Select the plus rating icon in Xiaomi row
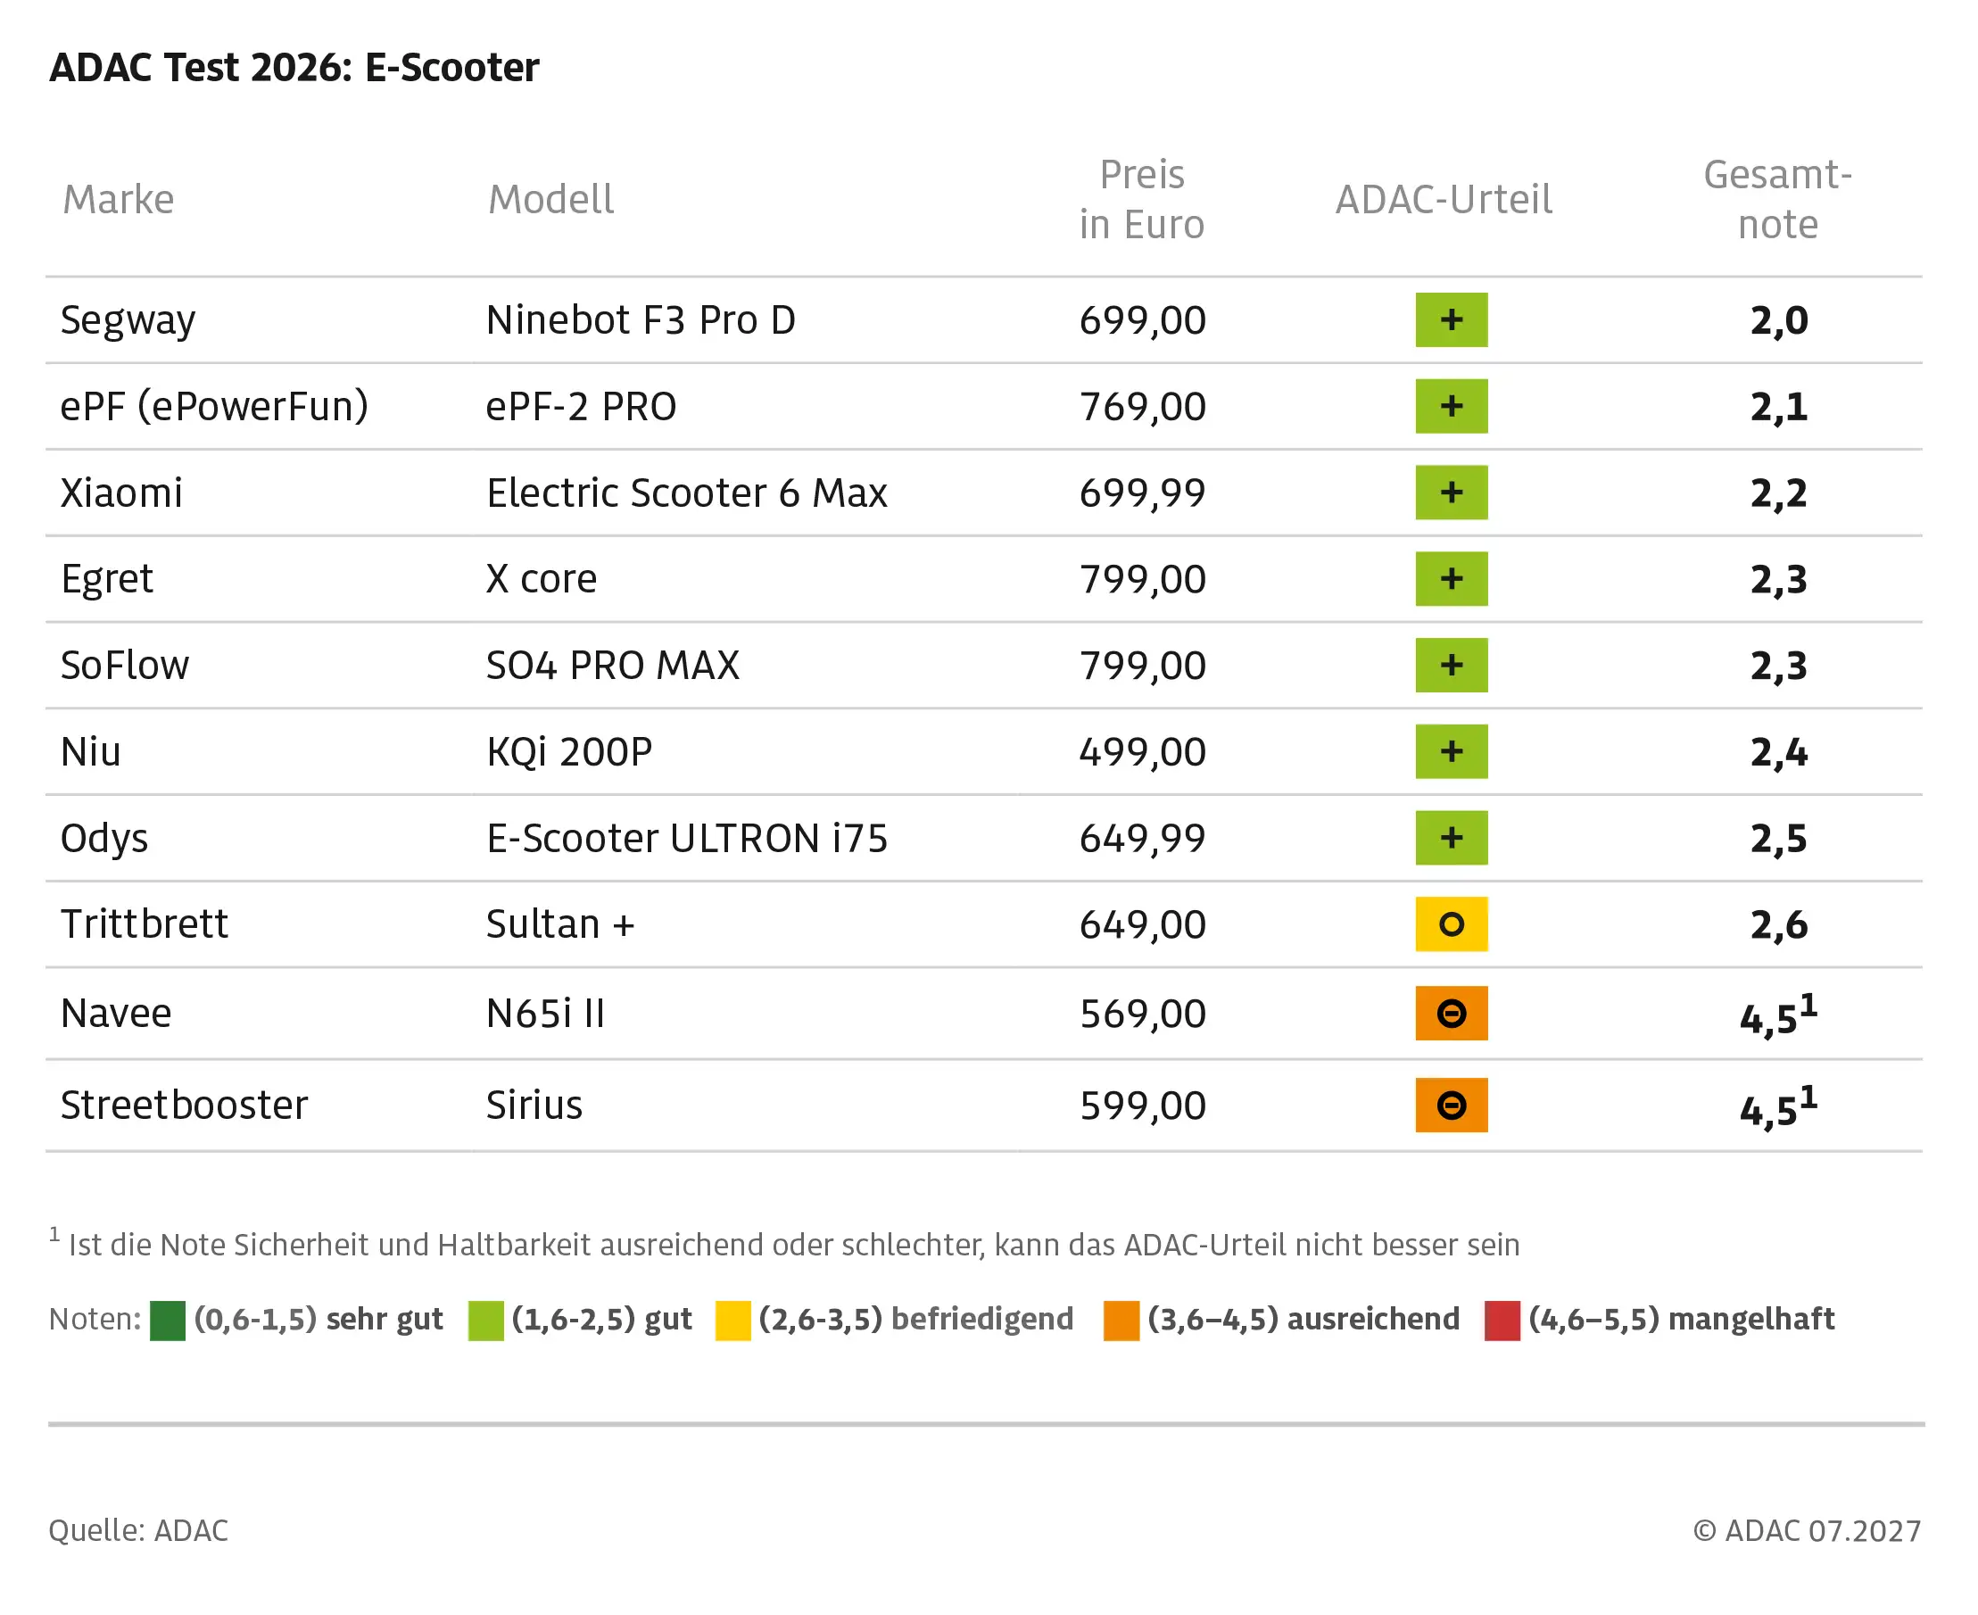1978x1615 pixels. coord(1452,493)
